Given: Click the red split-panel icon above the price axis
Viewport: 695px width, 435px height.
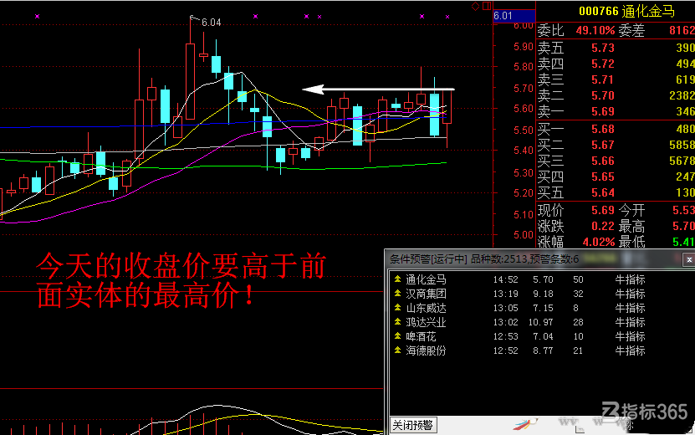Looking at the screenshot, I should pos(487,6).
